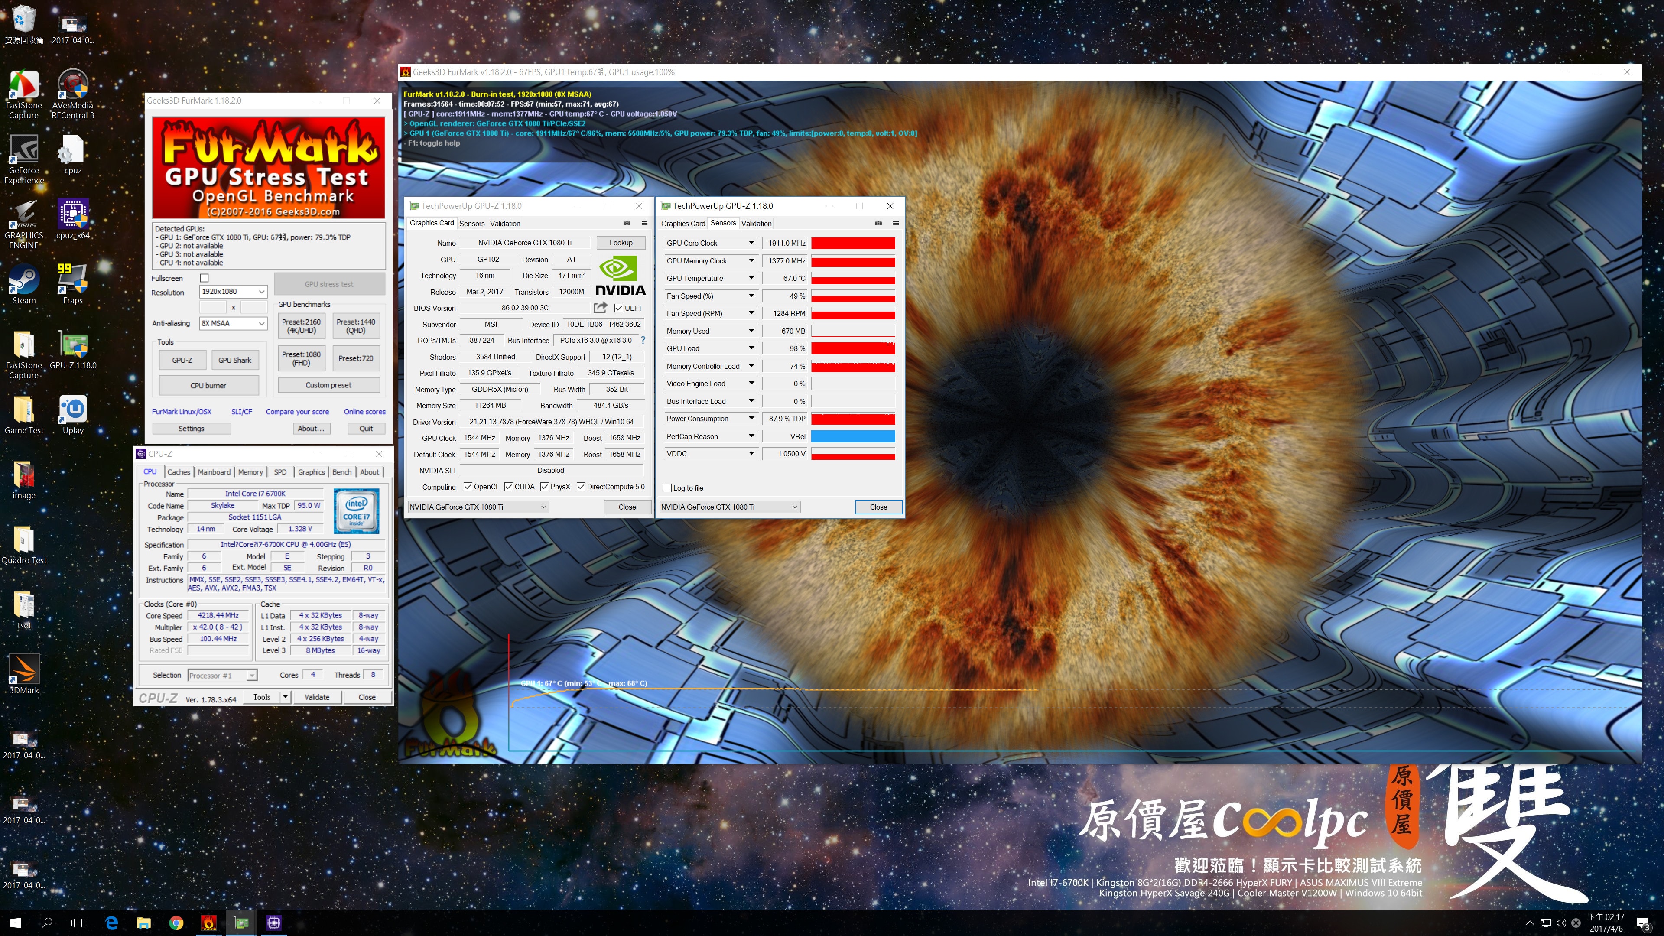Open the Processor #1 selection dropdown in CPU-Z

coord(222,675)
